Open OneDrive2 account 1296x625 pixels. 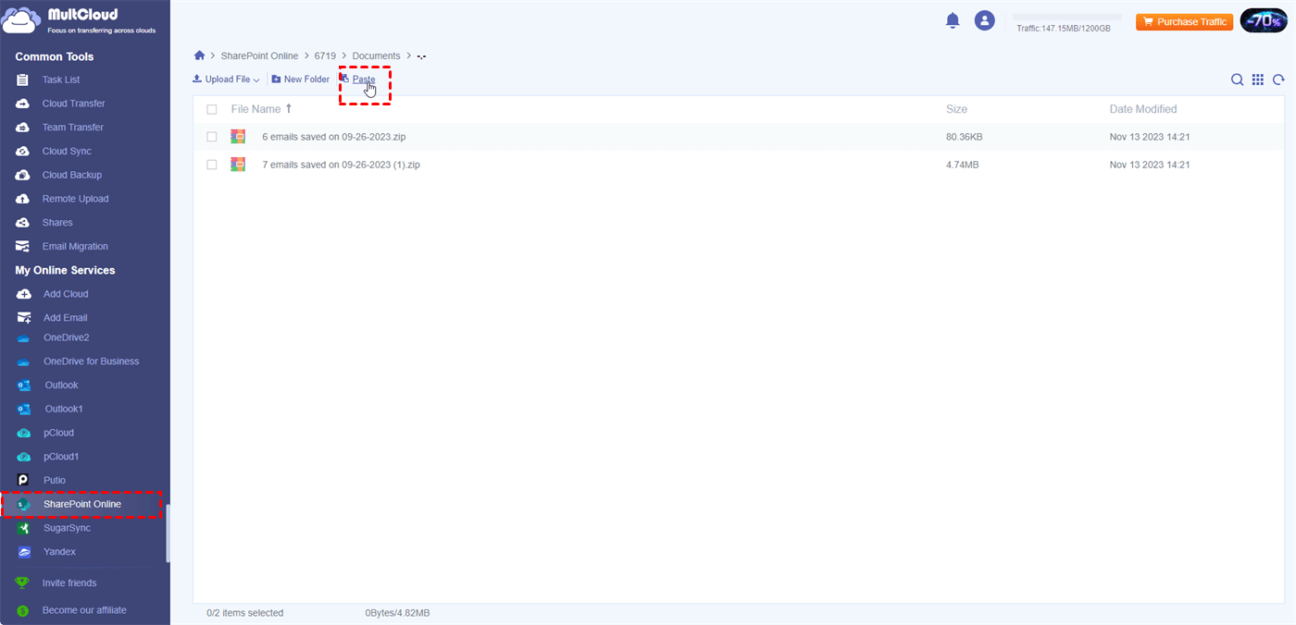pos(67,337)
